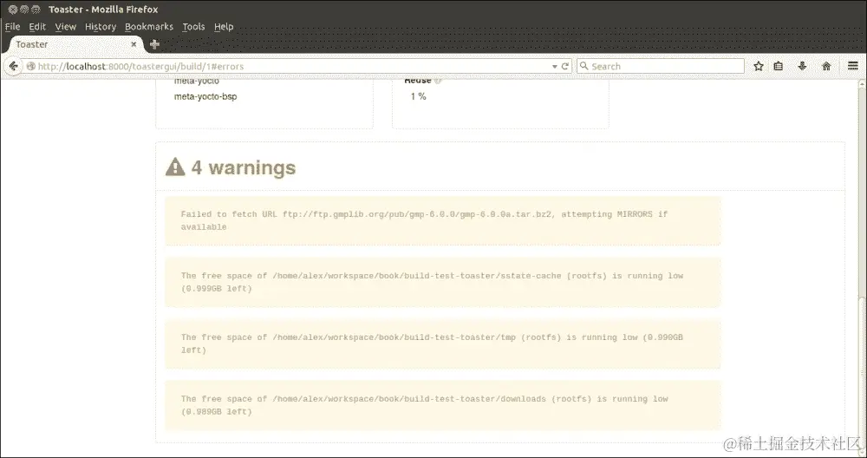867x458 pixels.
Task: Bookmark this page with the star icon
Action: [759, 67]
